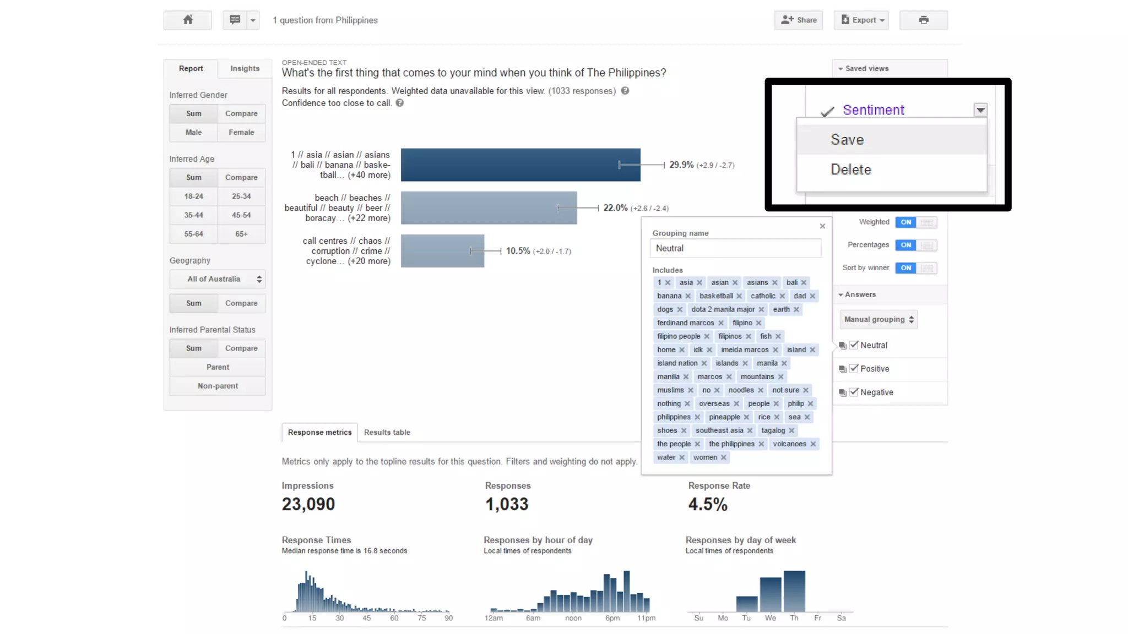Select Delete from the Sentiment menu
1128x634 pixels.
851,170
